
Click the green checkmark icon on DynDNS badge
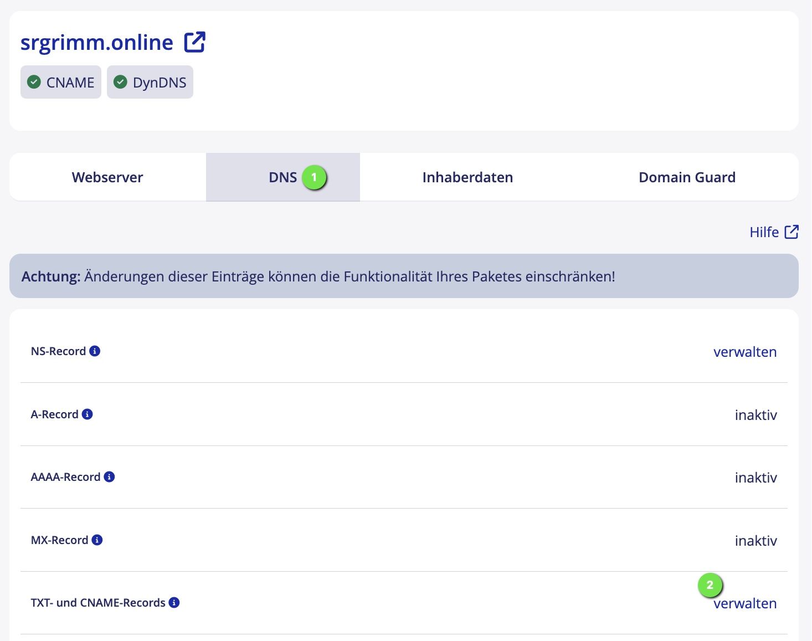[120, 82]
